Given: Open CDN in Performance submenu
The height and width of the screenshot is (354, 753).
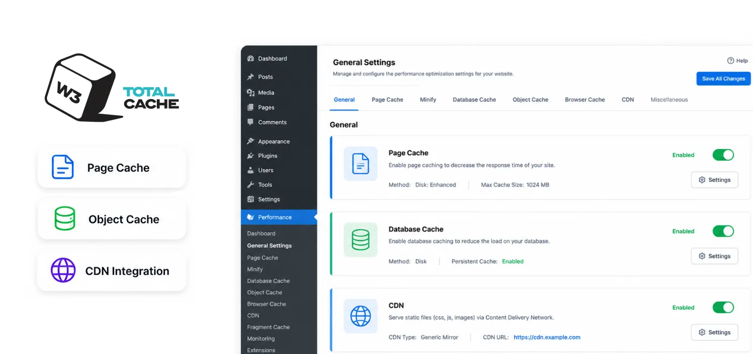Looking at the screenshot, I should click(253, 316).
